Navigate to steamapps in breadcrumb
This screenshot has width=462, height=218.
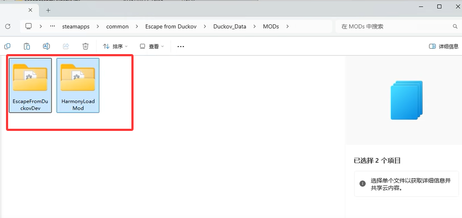point(78,26)
